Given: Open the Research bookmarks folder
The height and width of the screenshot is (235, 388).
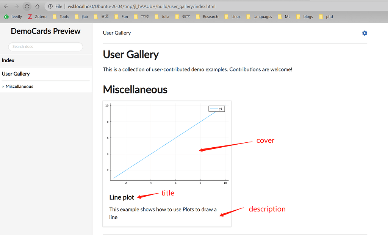Looking at the screenshot, I should pyautogui.click(x=207, y=16).
